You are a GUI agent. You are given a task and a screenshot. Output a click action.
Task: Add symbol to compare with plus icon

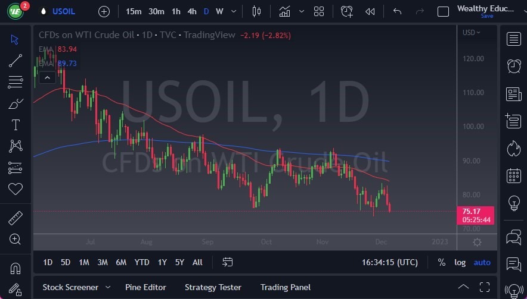pos(104,12)
